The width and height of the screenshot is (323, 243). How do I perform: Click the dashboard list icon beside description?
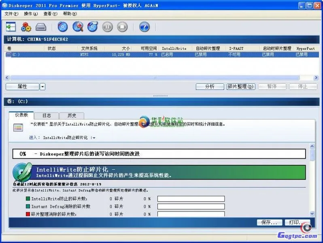pyautogui.click(x=18, y=128)
